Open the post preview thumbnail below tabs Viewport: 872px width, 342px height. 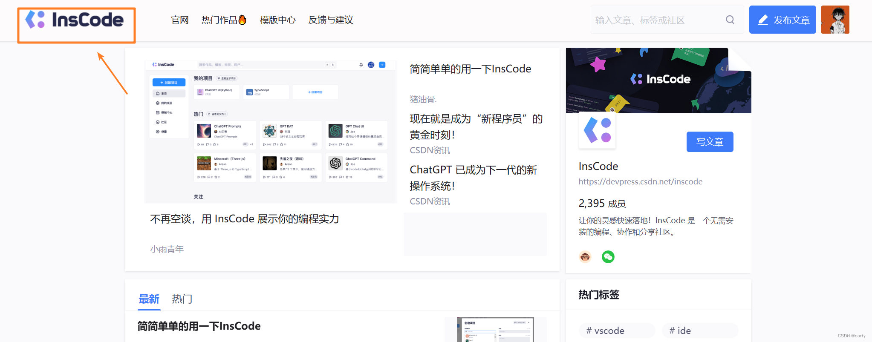[x=495, y=329]
